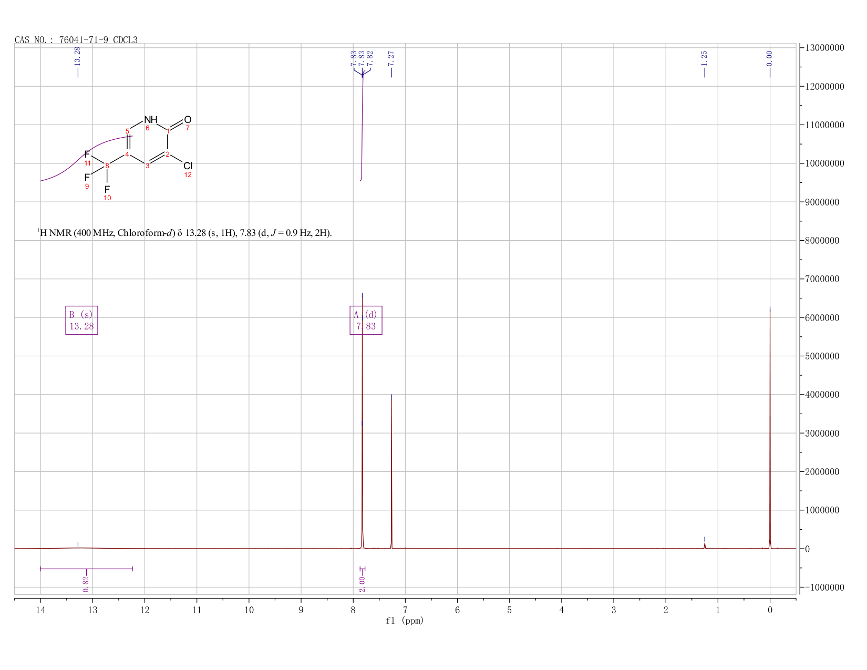Click the CAS NO. 76041-71-9 CDCL3 title
Viewport: 867px width, 670px height.
point(76,40)
